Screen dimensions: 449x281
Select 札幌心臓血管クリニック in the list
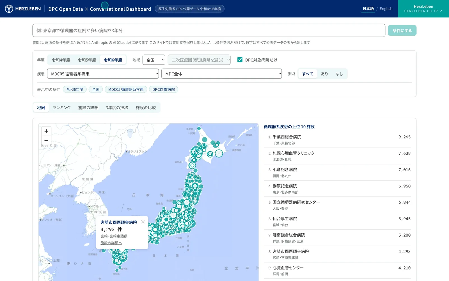click(x=337, y=156)
